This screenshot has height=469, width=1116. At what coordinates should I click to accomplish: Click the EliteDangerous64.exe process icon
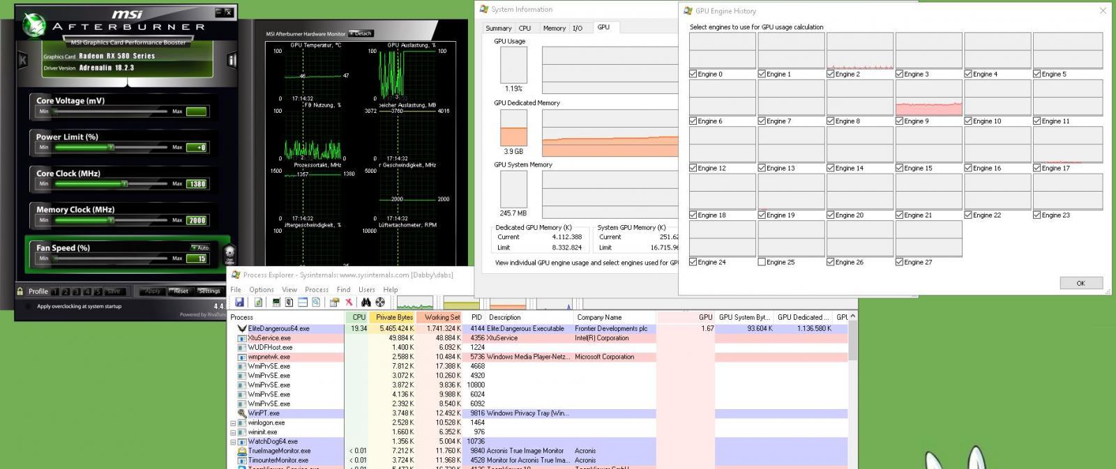[x=242, y=328]
